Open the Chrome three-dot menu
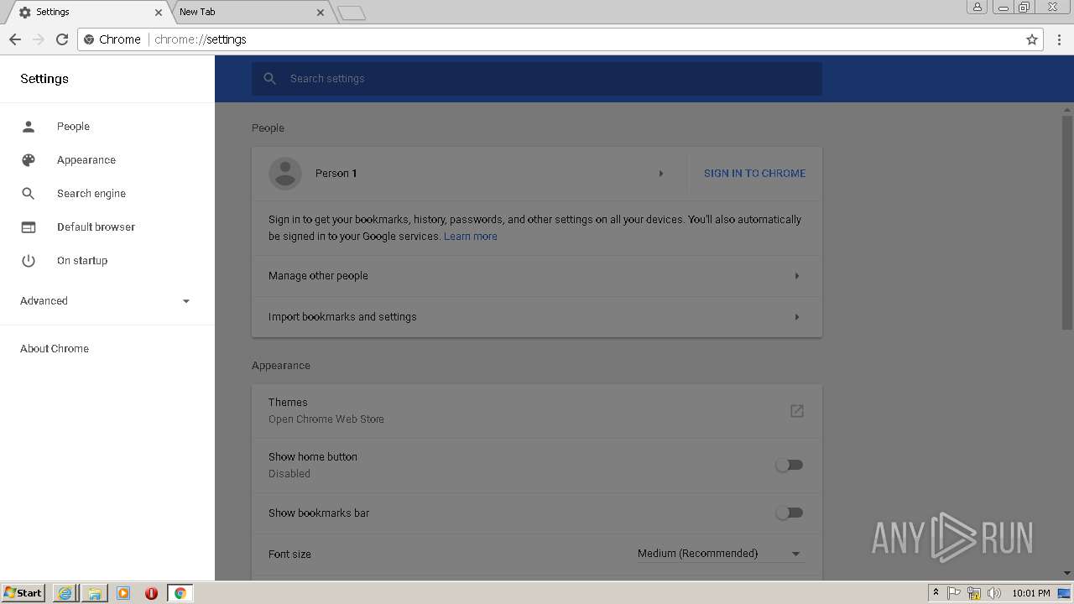 1060,39
